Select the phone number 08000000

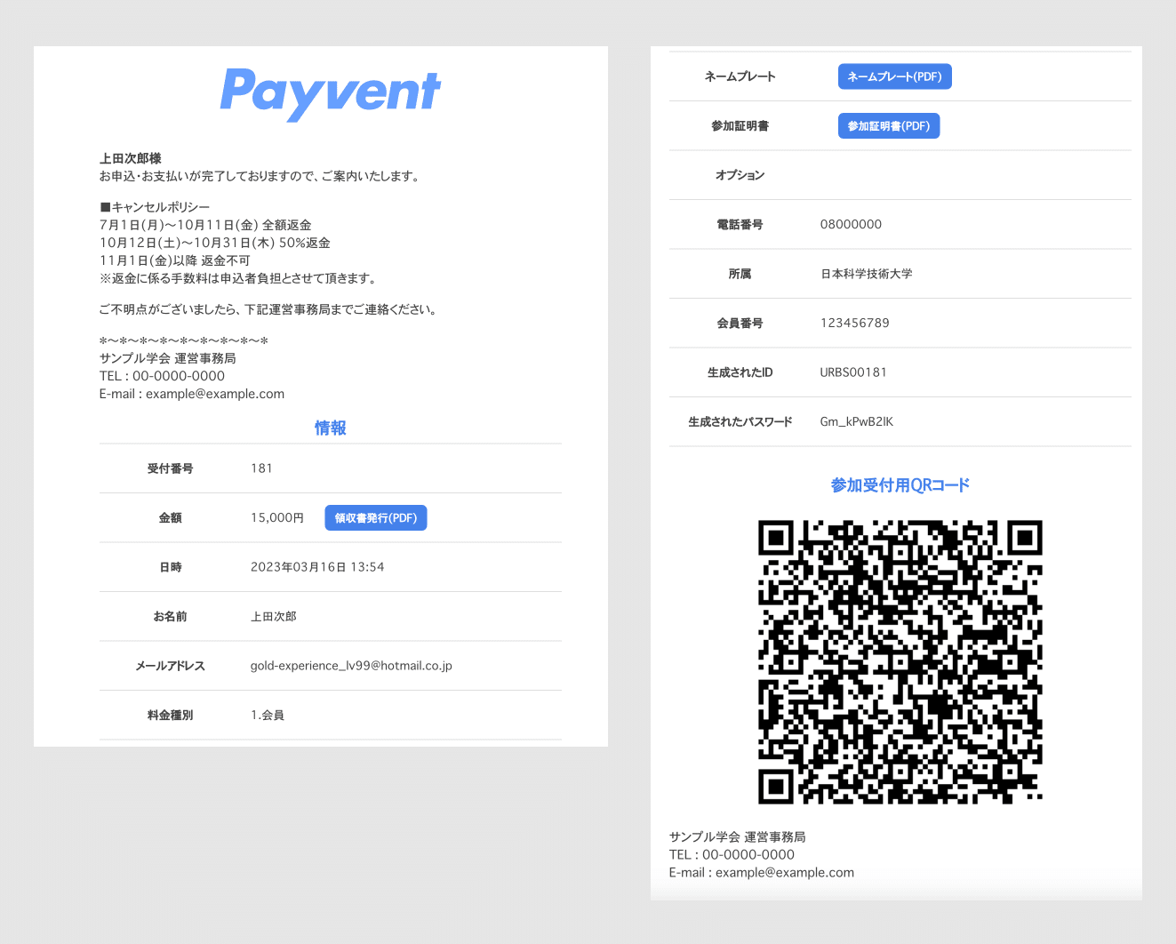click(851, 225)
